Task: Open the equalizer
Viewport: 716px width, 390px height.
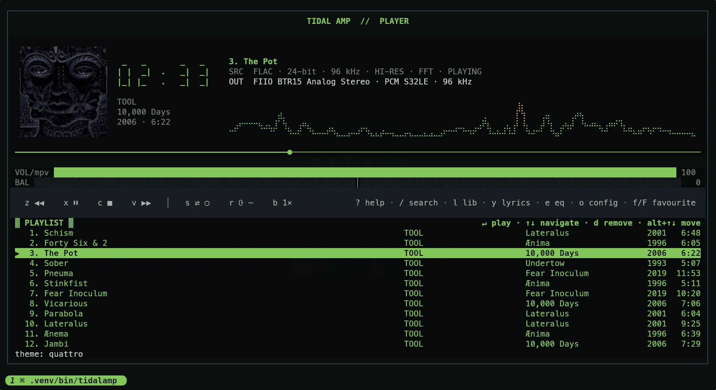Action: pos(555,203)
